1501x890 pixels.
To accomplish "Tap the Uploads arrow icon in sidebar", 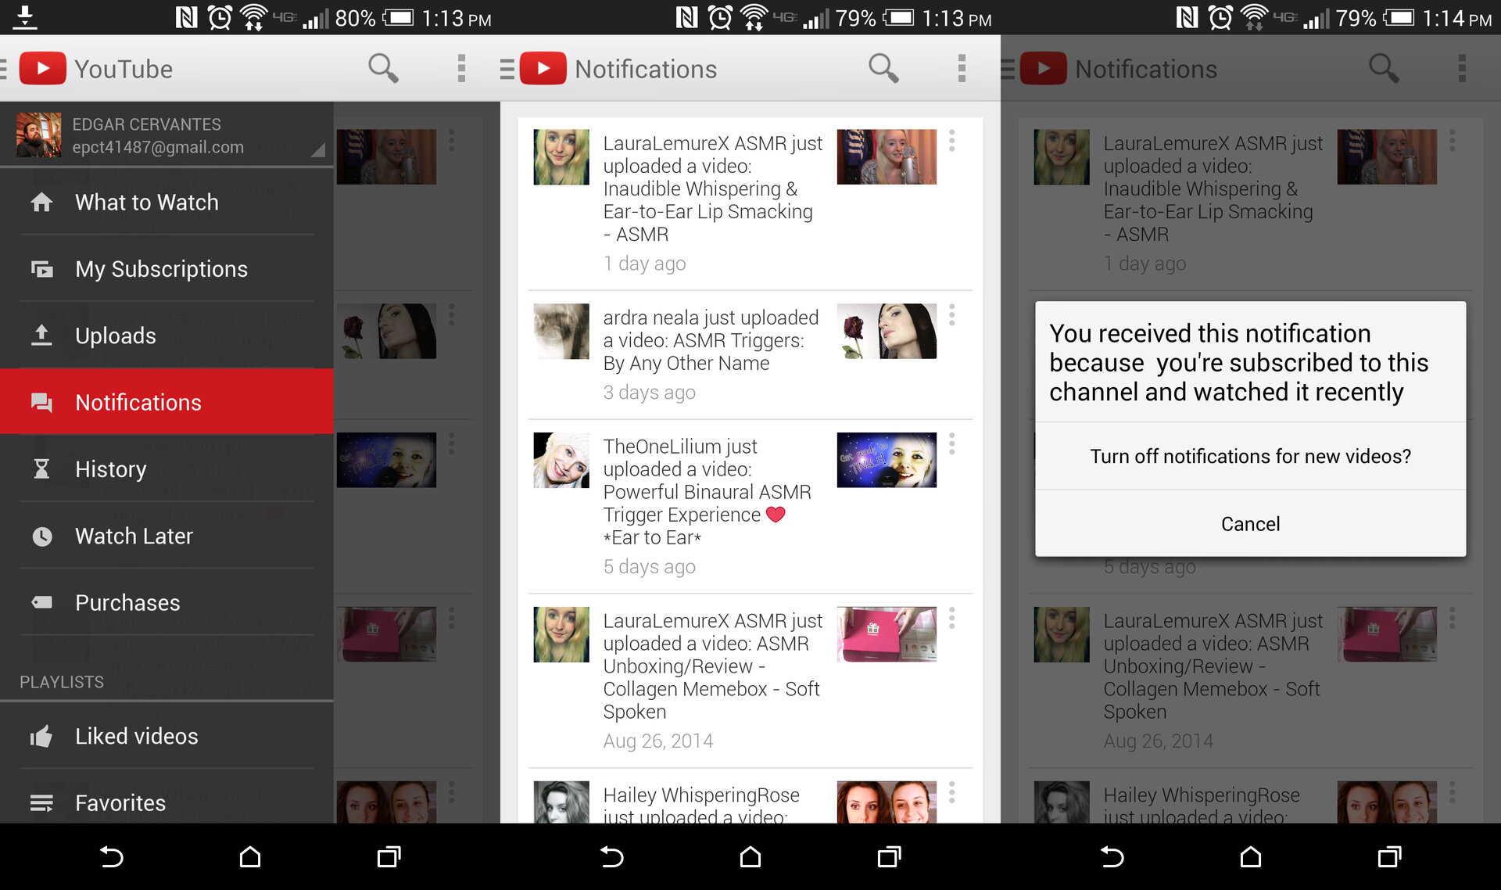I will pos(41,336).
